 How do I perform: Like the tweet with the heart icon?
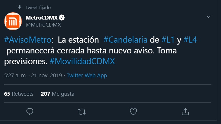tap(133, 111)
